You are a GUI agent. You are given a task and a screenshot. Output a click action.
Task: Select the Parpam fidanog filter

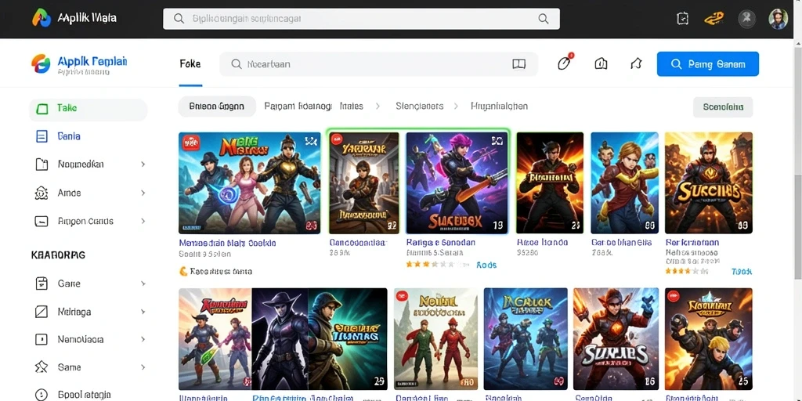point(298,107)
